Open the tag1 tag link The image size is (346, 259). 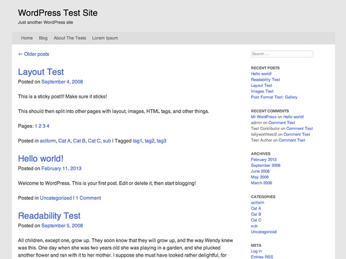pyautogui.click(x=137, y=141)
